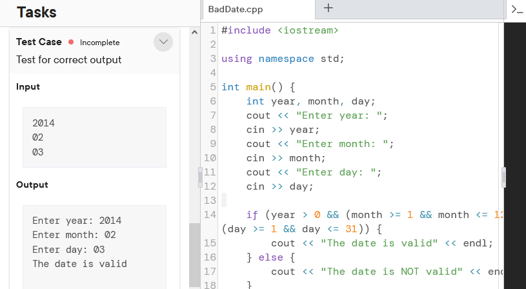Click the scroll-up arrow in Tasks panel
Screen dimensions: 526x289
[194, 32]
